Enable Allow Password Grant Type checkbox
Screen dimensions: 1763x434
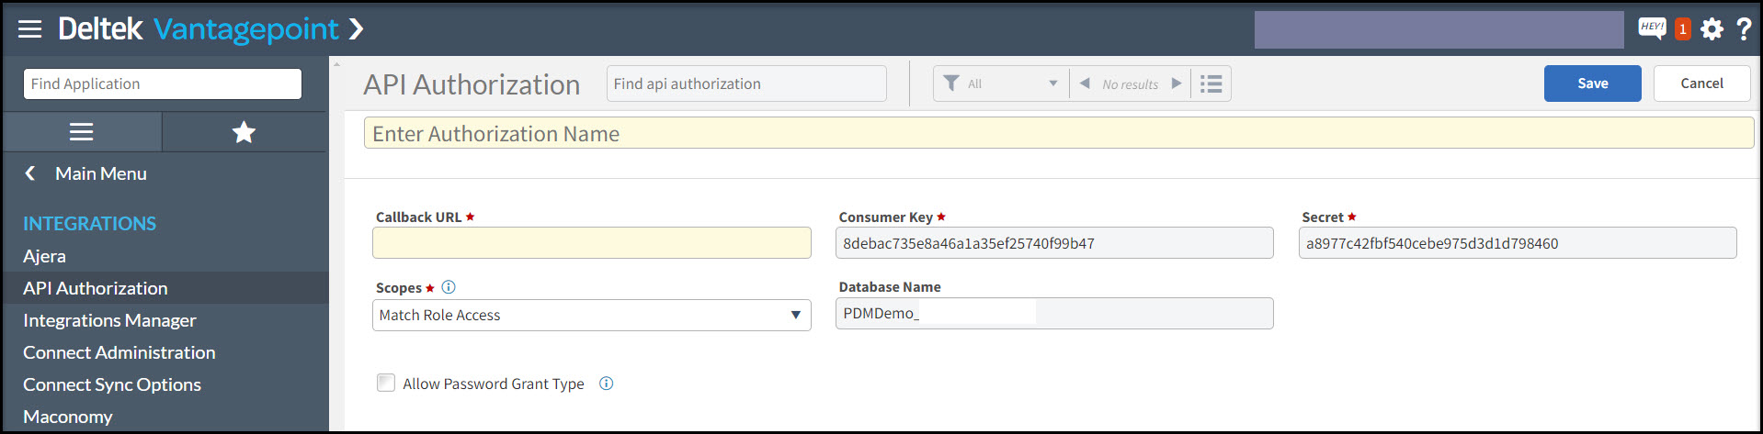pos(386,383)
